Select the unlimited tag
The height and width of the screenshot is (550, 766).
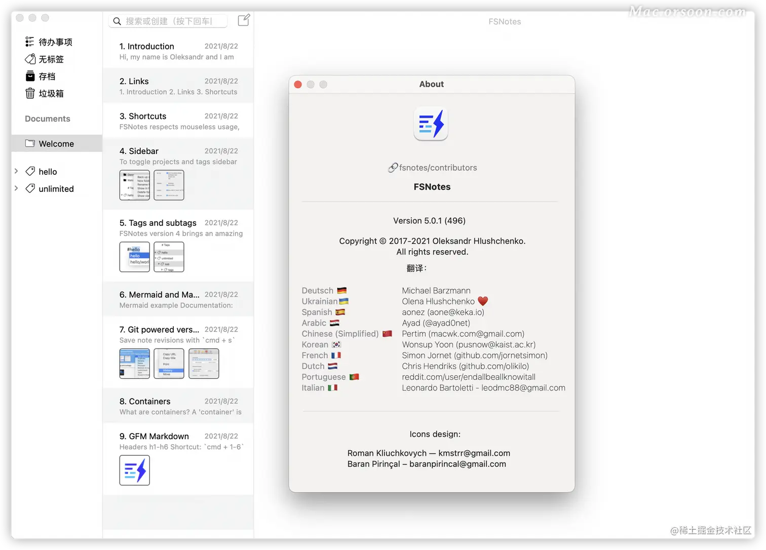(x=56, y=189)
